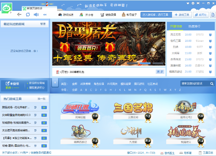The width and height of the screenshot is (216, 156).
Task: Click the fullscreen icon in title bar
Action: pyautogui.click(x=198, y=3)
